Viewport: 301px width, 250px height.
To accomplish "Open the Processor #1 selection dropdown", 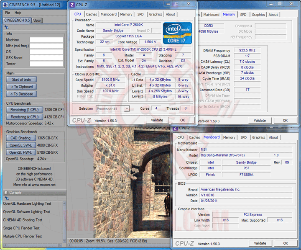I will point(112,108).
